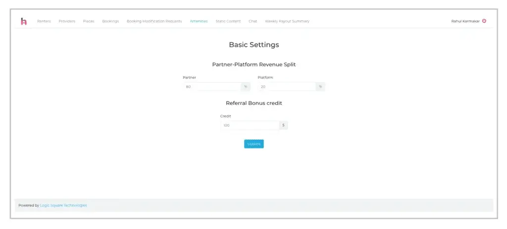
Task: Open the Chat section
Action: (x=253, y=21)
